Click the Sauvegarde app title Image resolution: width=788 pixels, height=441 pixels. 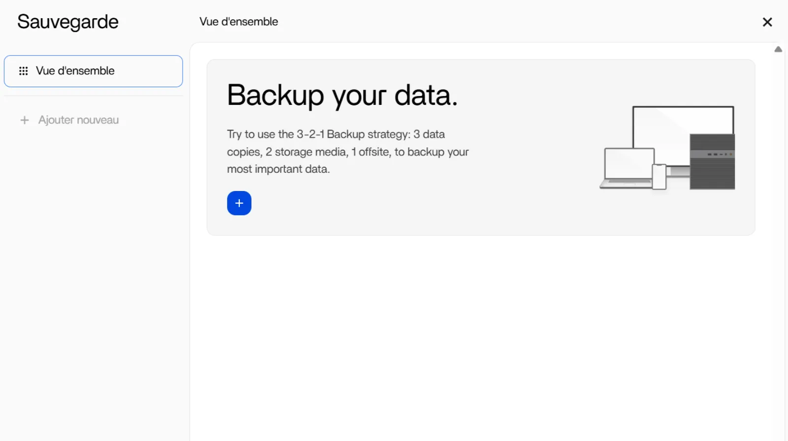[x=68, y=22]
